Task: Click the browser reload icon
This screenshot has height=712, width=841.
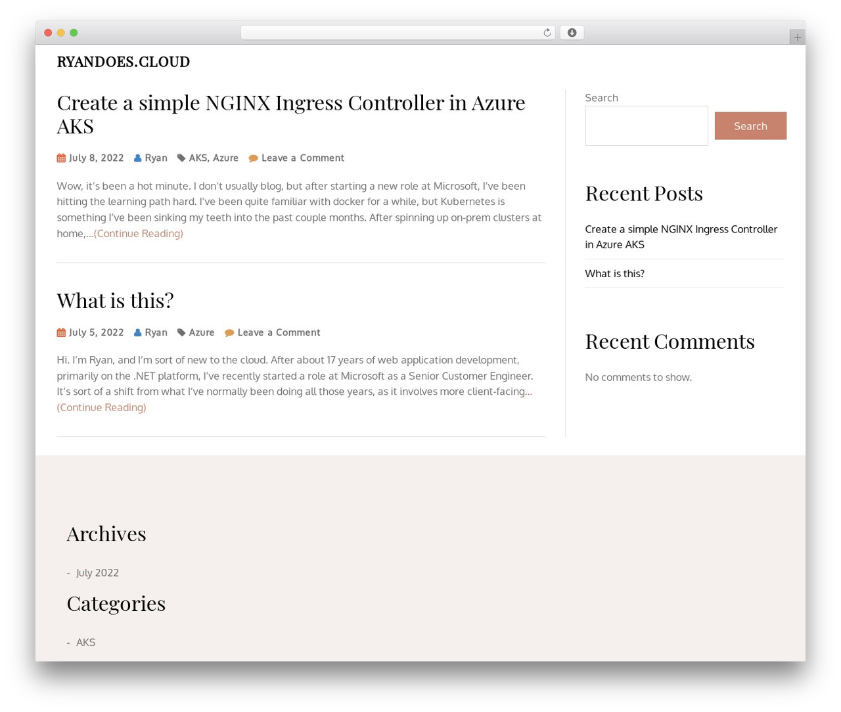Action: (547, 33)
